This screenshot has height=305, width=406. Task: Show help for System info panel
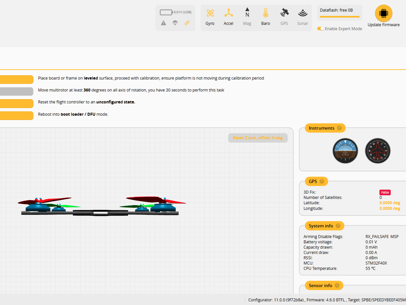coord(338,226)
